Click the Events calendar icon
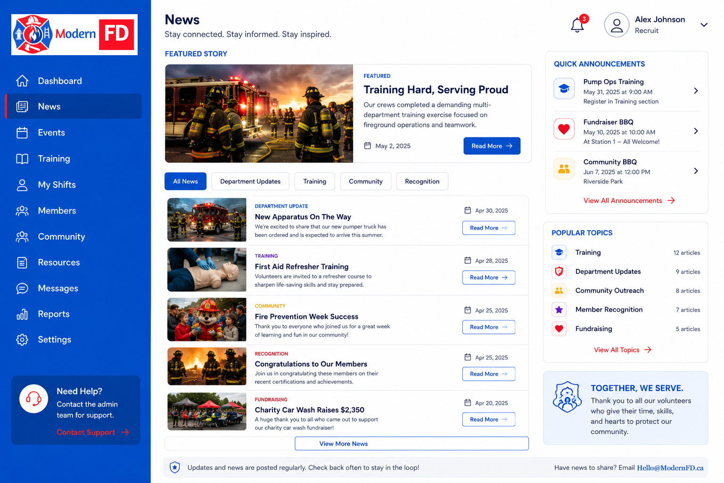 22,133
